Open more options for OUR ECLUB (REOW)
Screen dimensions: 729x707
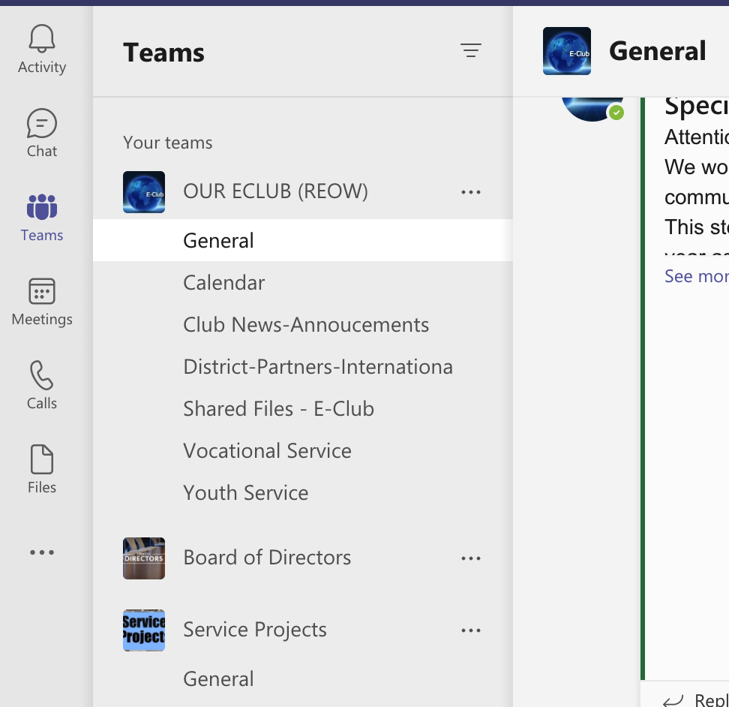tap(470, 192)
